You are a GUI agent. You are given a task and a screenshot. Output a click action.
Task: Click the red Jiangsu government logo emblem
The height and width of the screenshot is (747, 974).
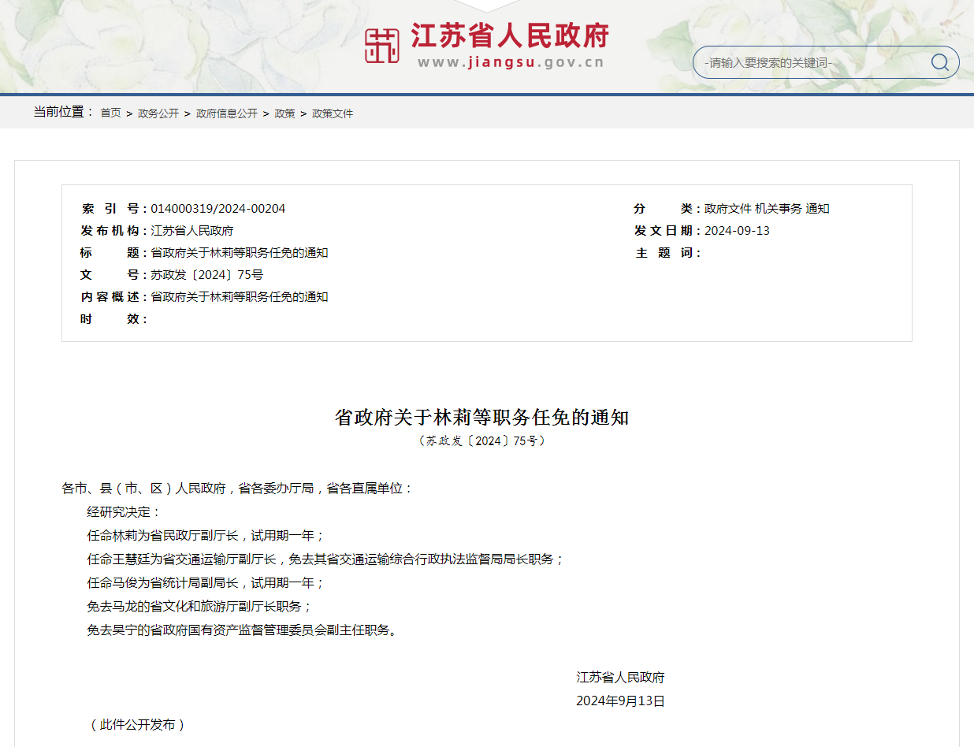pos(382,46)
